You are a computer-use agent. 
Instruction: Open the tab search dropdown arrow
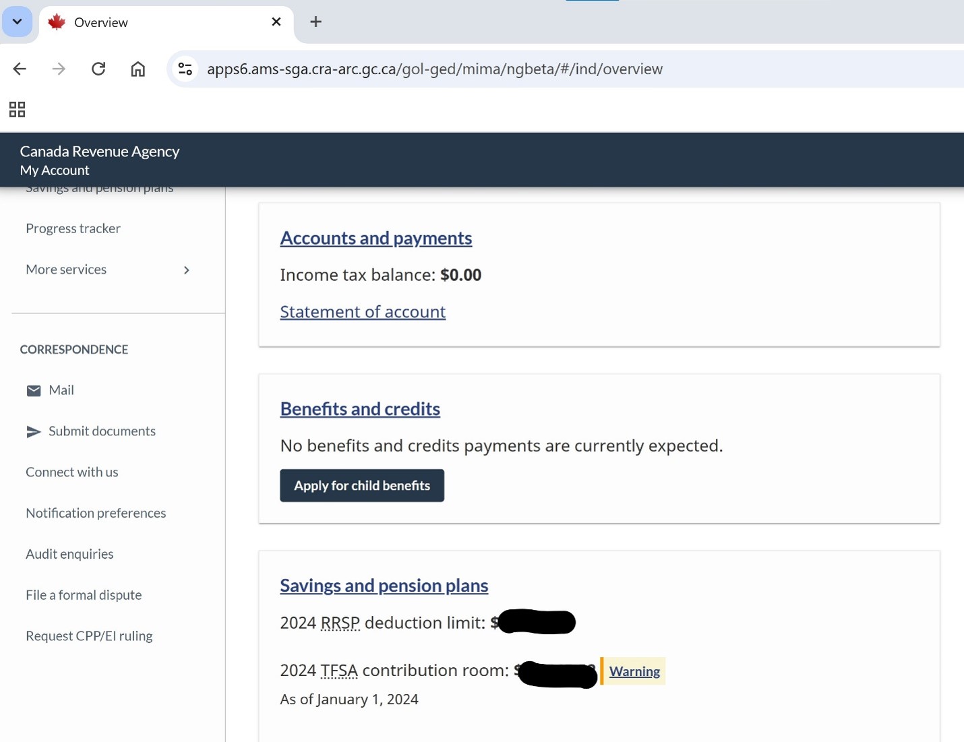tap(17, 22)
